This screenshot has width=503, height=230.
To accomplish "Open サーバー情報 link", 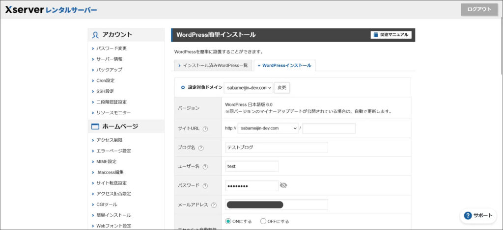I will (x=109, y=59).
